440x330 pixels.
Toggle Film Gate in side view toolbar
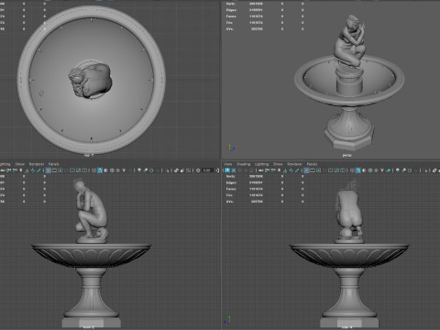coord(313,170)
